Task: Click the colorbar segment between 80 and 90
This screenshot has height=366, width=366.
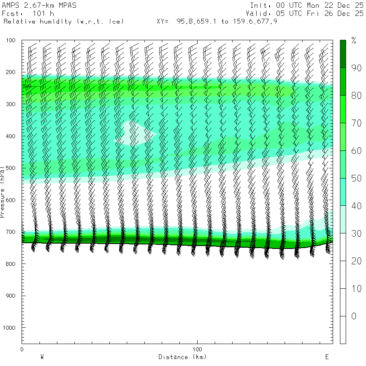Action: tap(343, 81)
